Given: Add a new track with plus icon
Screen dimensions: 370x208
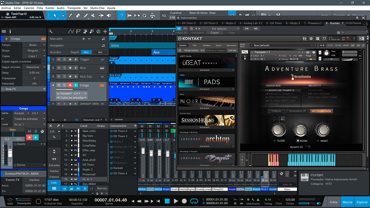Looking at the screenshot, I should 105,31.
